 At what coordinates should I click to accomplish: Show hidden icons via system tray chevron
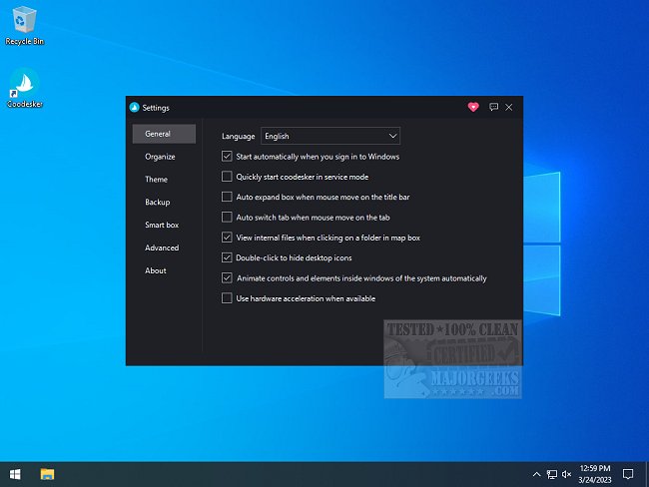(535, 473)
